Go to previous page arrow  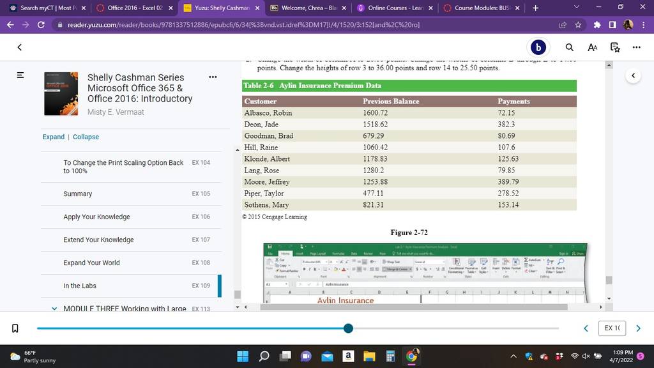586,328
